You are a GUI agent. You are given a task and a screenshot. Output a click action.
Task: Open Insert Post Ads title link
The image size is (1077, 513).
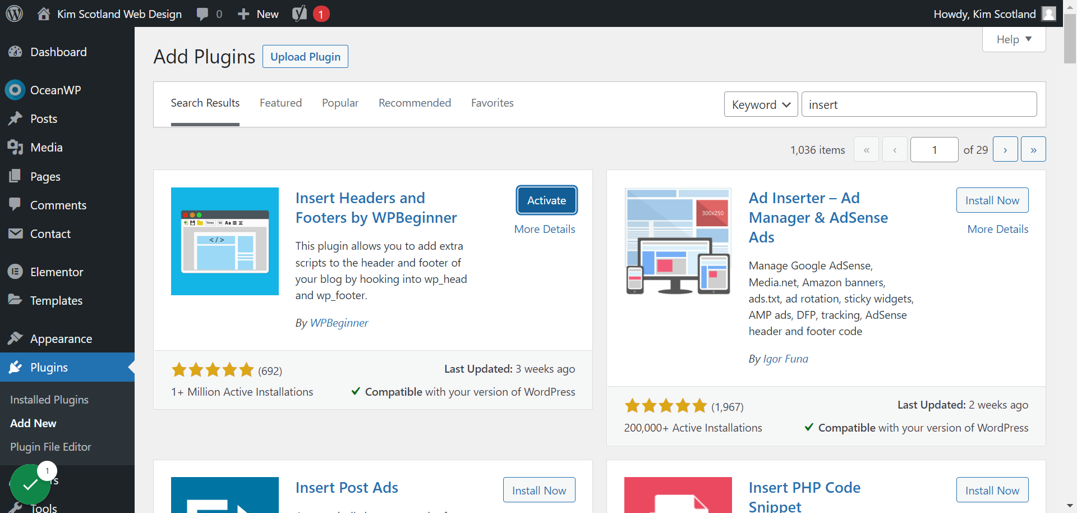(347, 488)
